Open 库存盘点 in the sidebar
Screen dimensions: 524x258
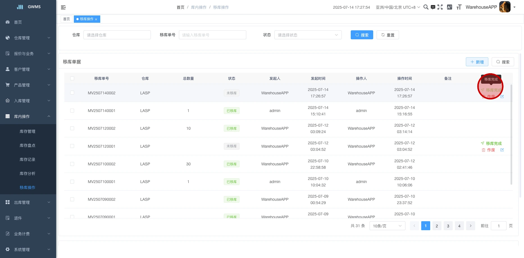[28, 145]
